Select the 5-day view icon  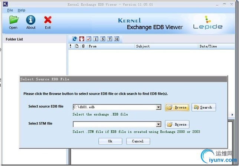(102, 39)
